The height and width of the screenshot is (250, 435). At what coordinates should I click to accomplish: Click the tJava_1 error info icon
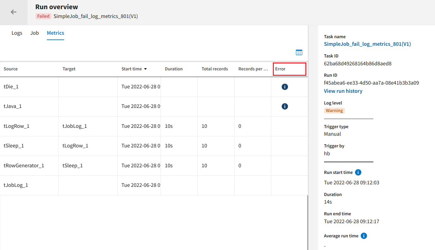point(285,106)
